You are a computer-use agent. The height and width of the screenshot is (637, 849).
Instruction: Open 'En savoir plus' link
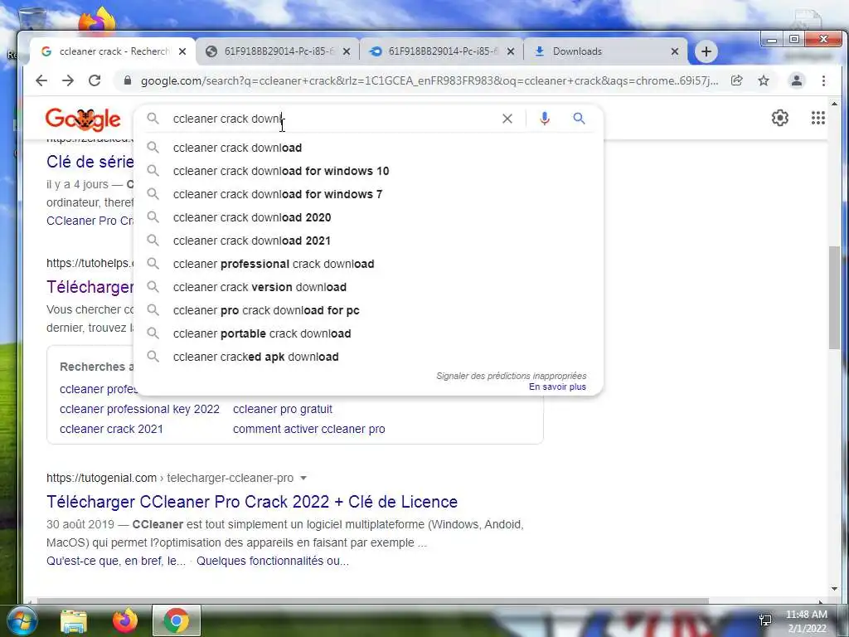coord(557,387)
